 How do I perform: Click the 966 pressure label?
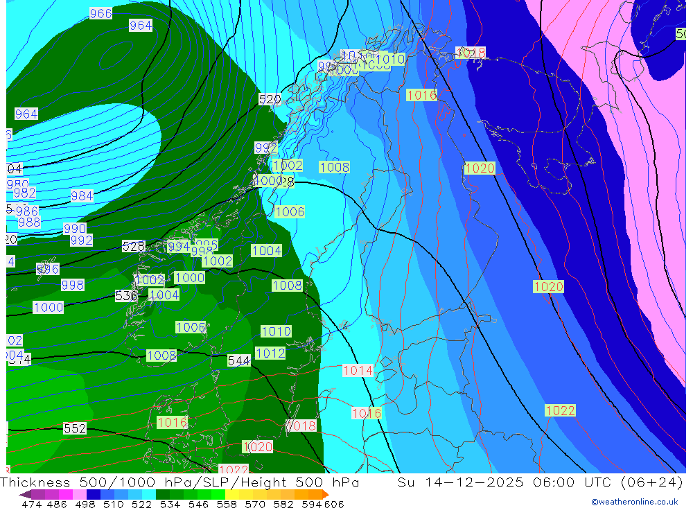tap(100, 14)
